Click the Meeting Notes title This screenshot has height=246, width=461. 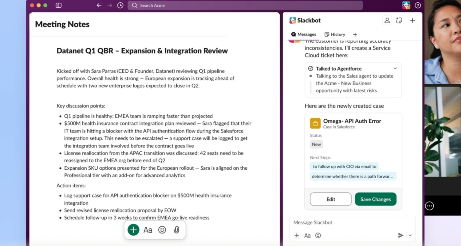click(x=62, y=24)
